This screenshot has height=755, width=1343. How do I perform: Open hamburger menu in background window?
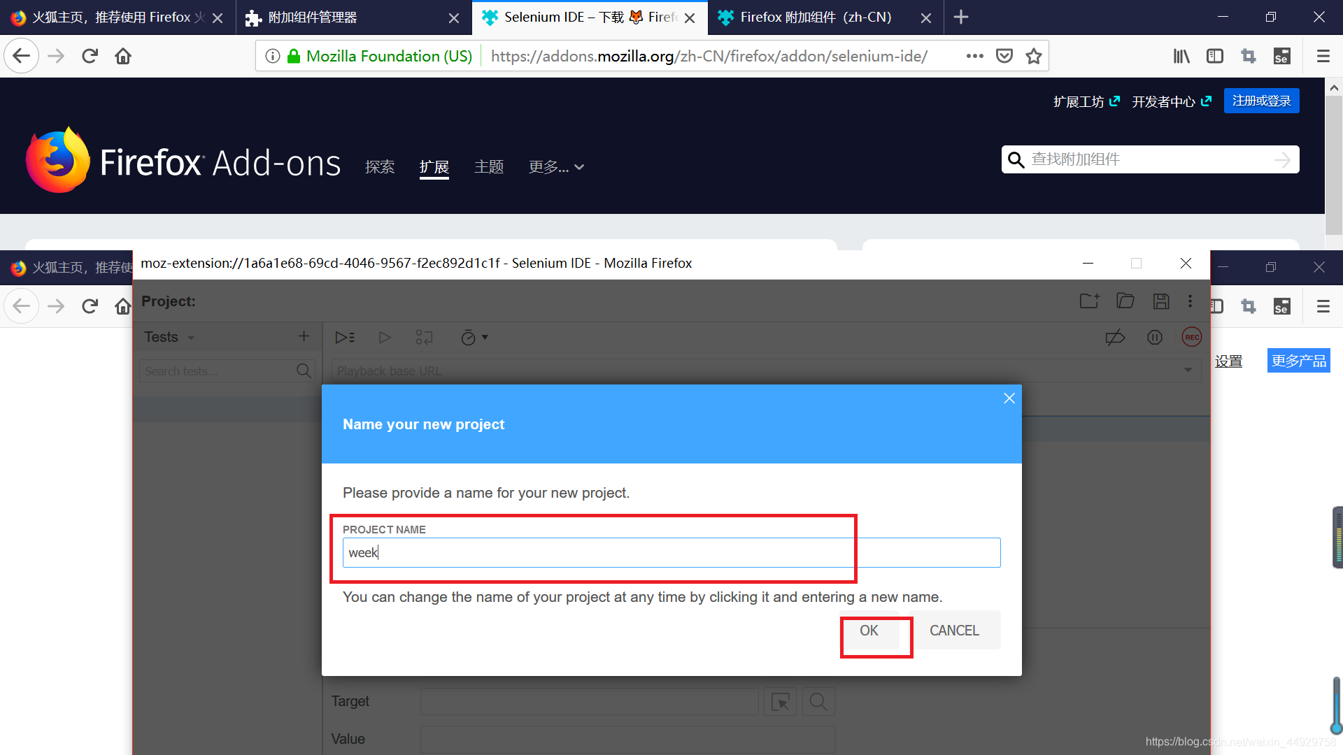(1323, 306)
